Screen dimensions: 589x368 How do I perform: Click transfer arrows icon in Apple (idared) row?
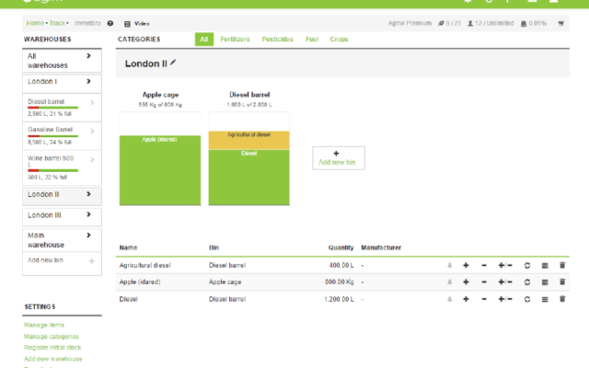(527, 282)
